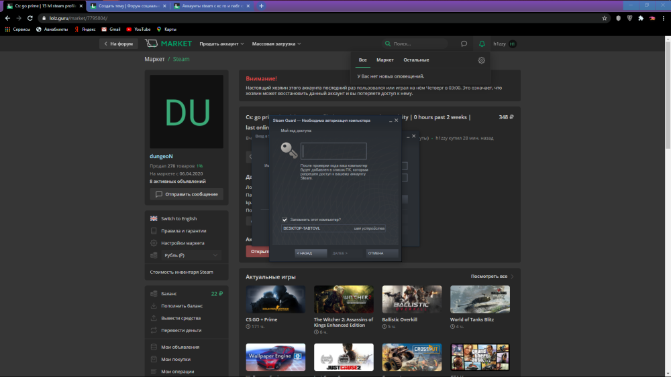Click the search magnifier icon
Image resolution: width=671 pixels, height=377 pixels.
388,44
